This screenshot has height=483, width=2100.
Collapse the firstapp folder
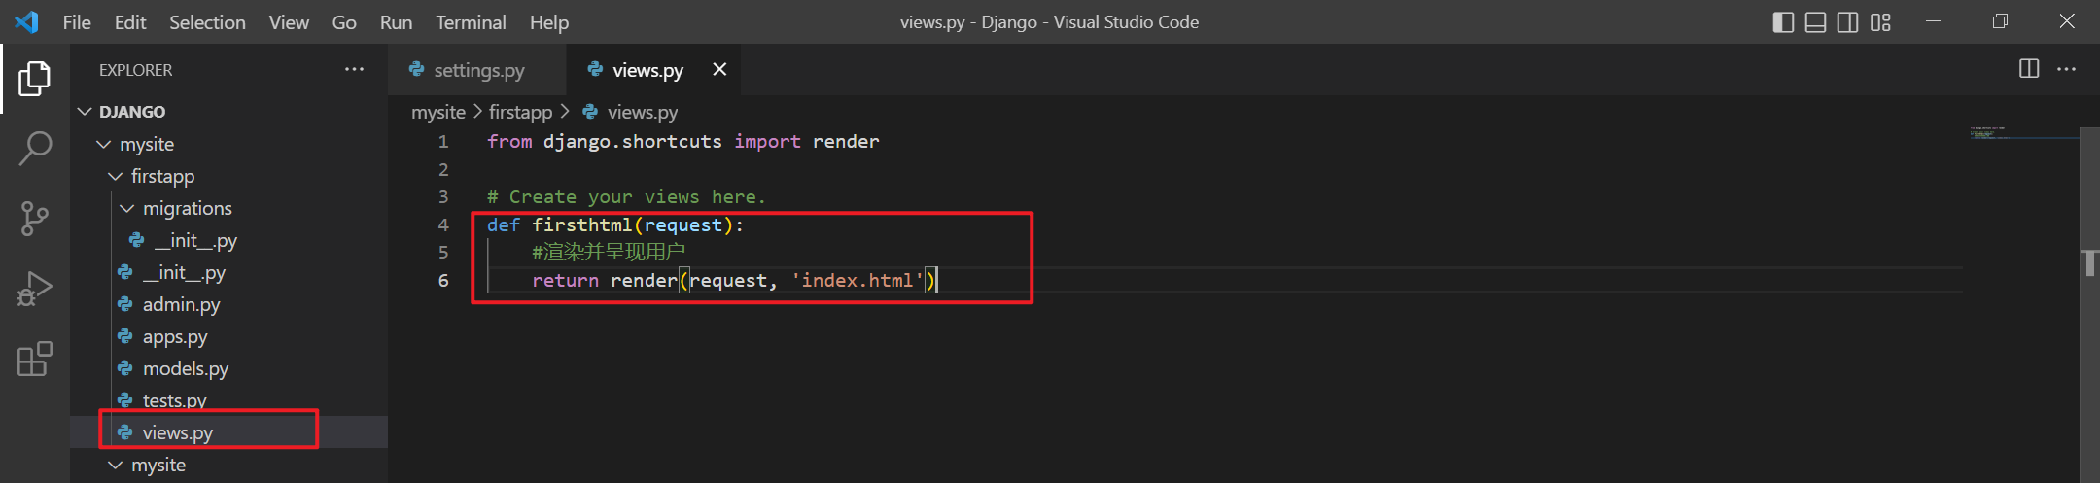(x=116, y=176)
